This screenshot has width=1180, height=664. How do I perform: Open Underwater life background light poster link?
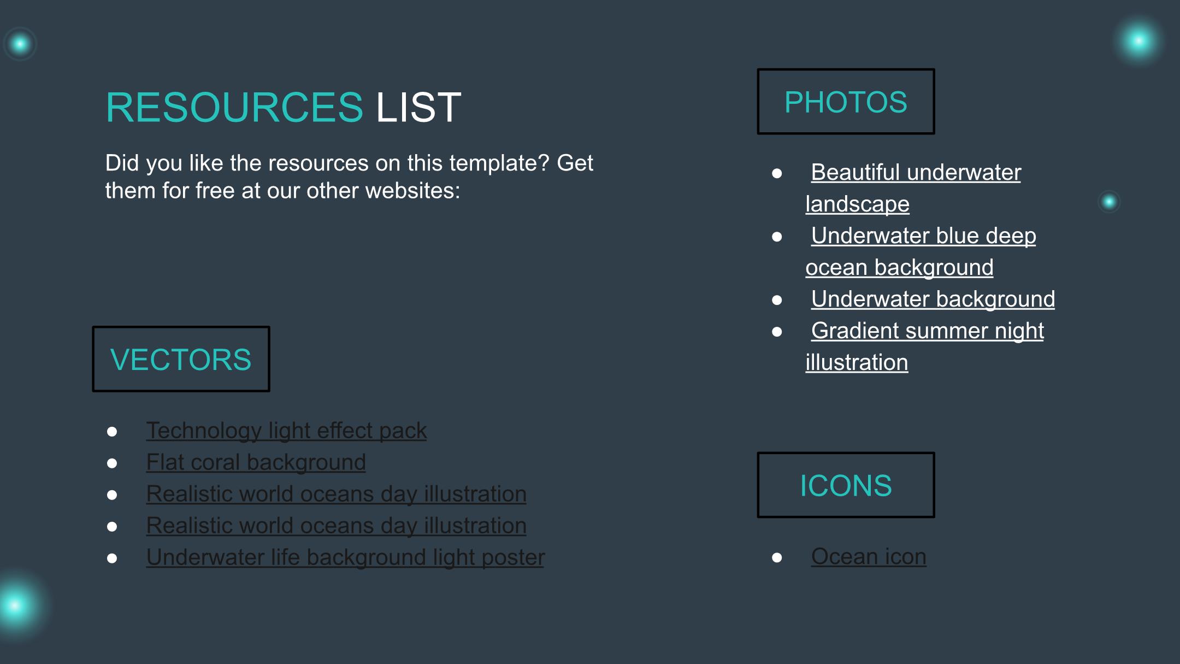(x=345, y=557)
